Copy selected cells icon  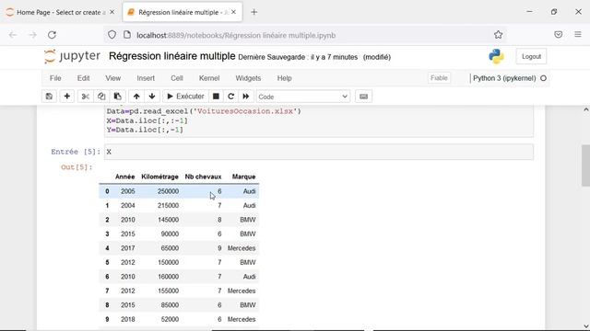click(x=101, y=97)
